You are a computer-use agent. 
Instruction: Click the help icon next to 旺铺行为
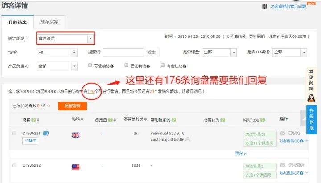(x=223, y=120)
